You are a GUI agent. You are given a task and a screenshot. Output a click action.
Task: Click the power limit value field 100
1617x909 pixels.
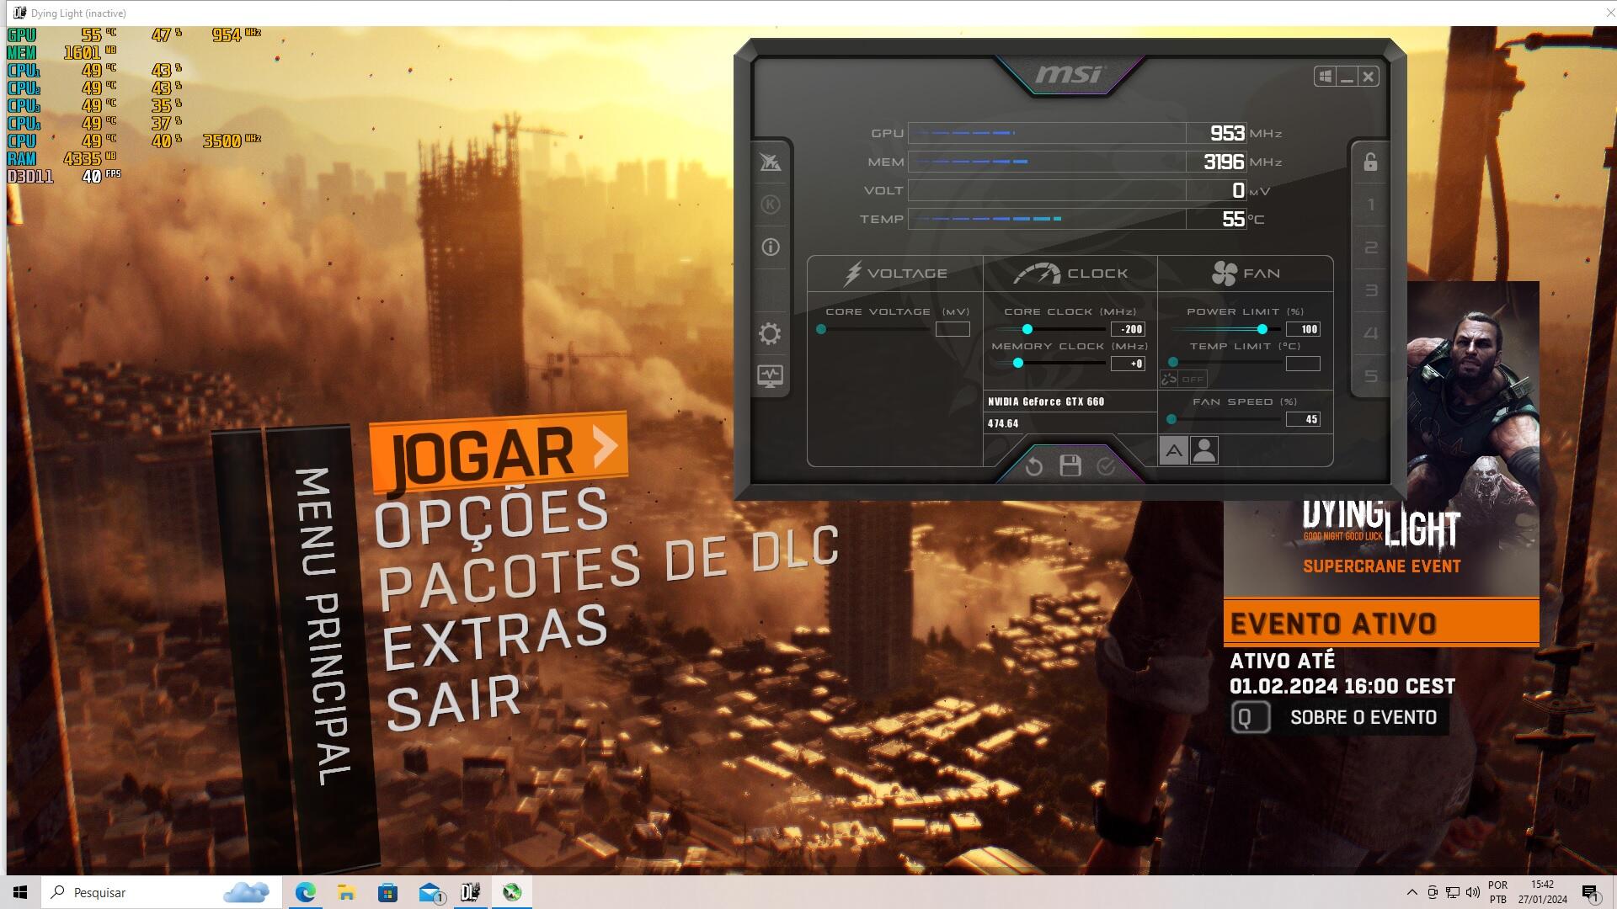[1303, 329]
